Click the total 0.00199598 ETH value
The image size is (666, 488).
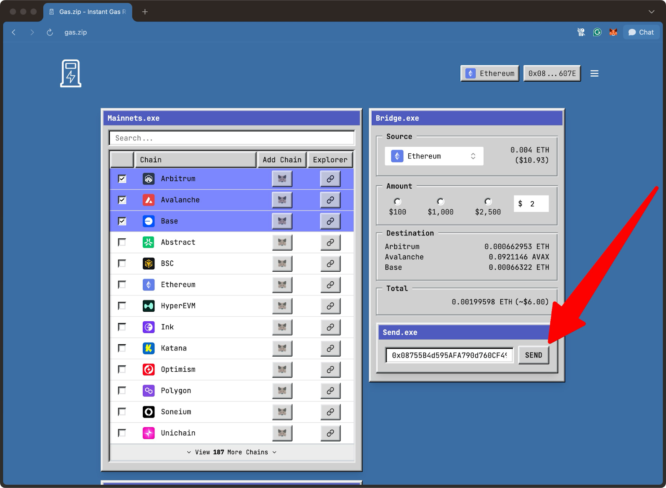pyautogui.click(x=482, y=302)
